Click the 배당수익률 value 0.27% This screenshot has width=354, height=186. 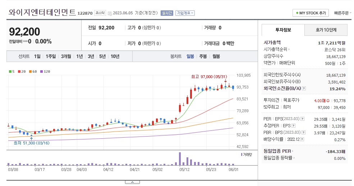click(340, 140)
